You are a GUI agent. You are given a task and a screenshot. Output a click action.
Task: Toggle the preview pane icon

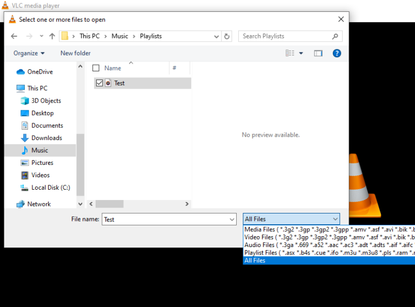tap(318, 53)
